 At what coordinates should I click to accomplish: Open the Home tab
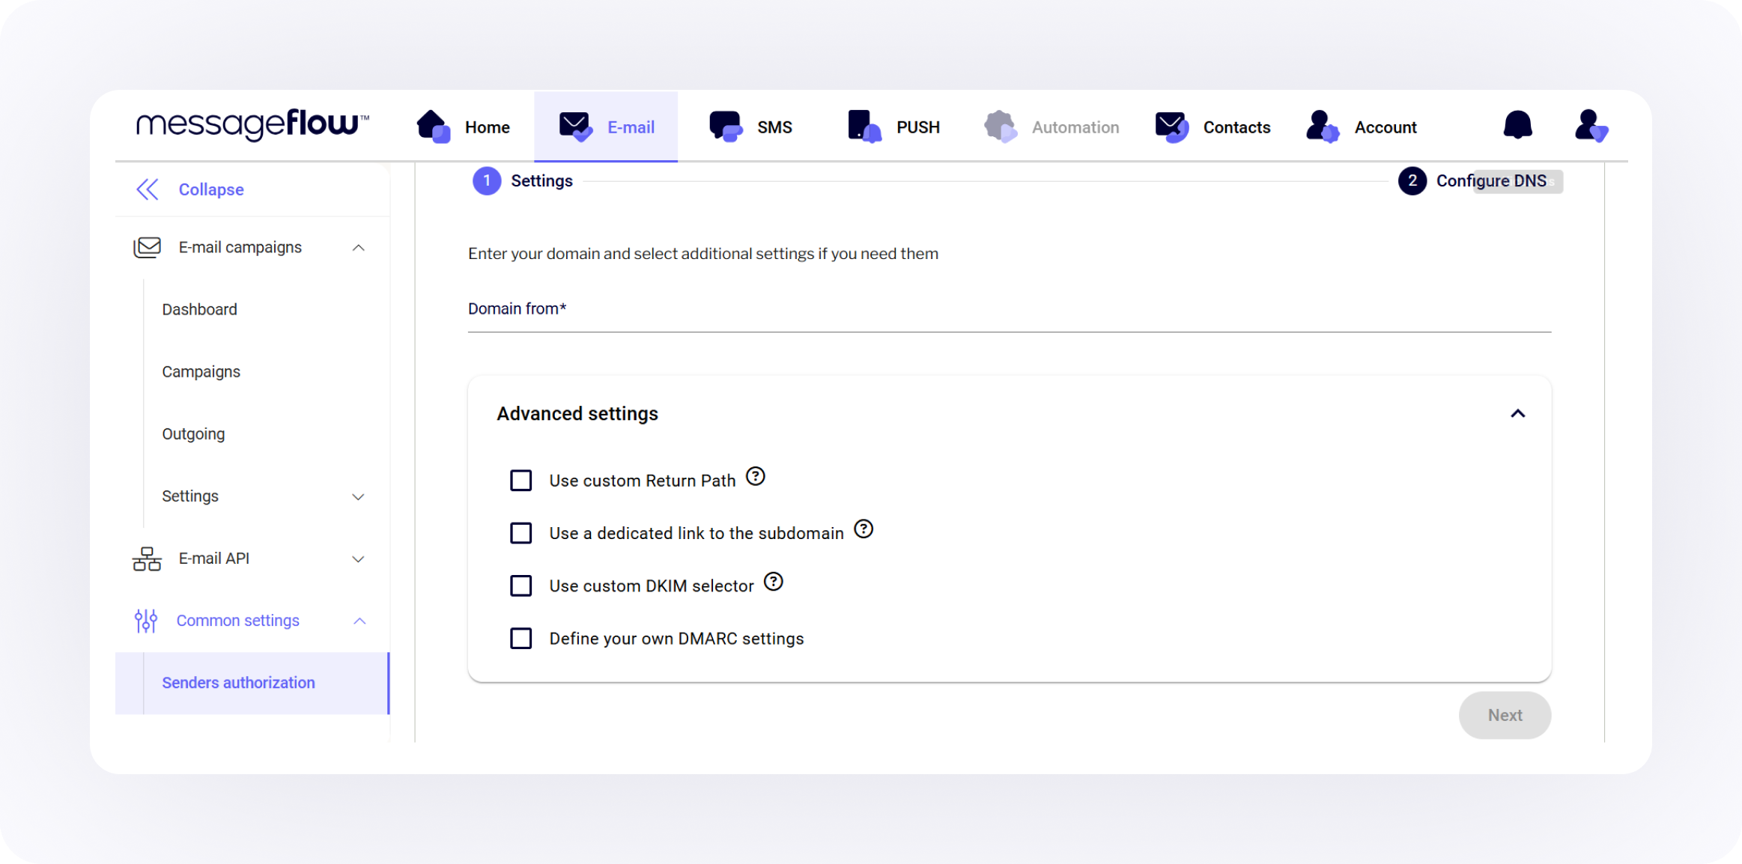pos(464,127)
